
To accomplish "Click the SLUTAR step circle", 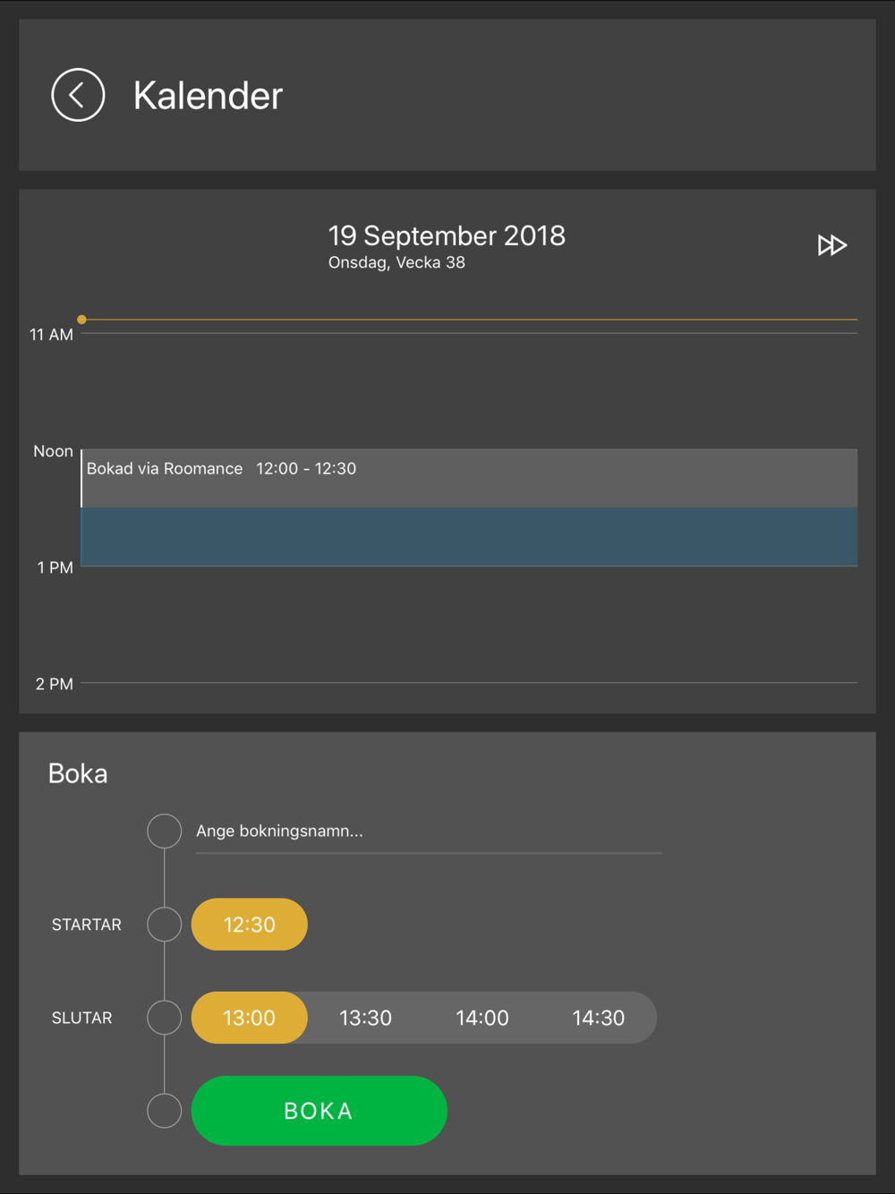I will click(165, 1018).
